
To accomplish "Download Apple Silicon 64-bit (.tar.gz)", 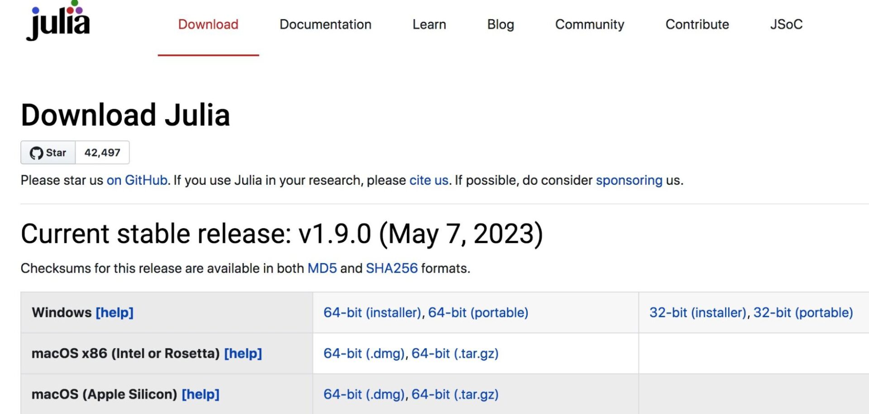I will point(455,394).
